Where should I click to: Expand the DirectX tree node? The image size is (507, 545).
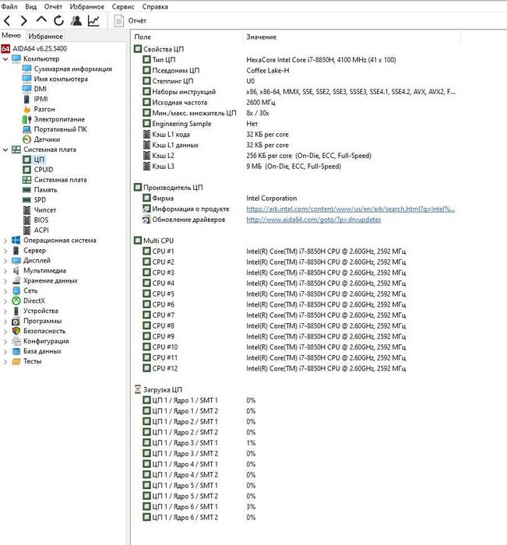[5, 301]
